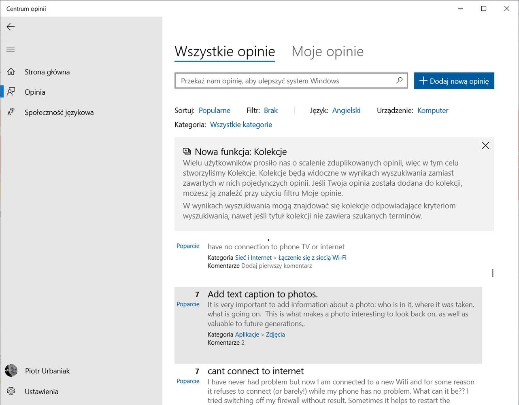Select Opinia in sidebar
The height and width of the screenshot is (405, 519).
click(x=81, y=92)
